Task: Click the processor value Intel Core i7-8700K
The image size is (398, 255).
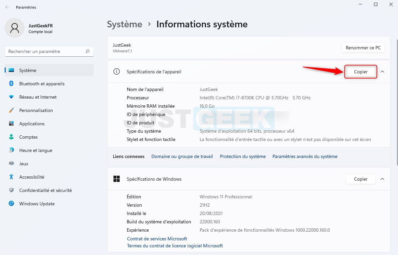Action: [255, 98]
